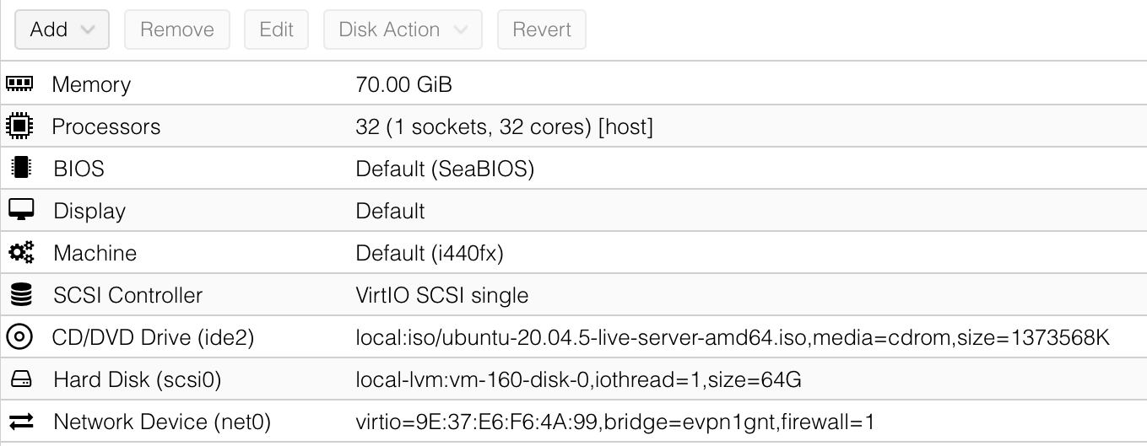Click the SCSI Controller database icon

(19, 295)
